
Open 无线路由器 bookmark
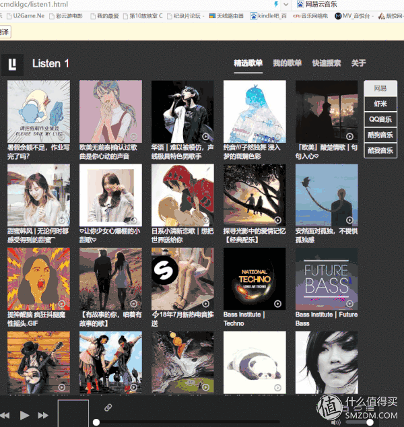click(x=226, y=16)
